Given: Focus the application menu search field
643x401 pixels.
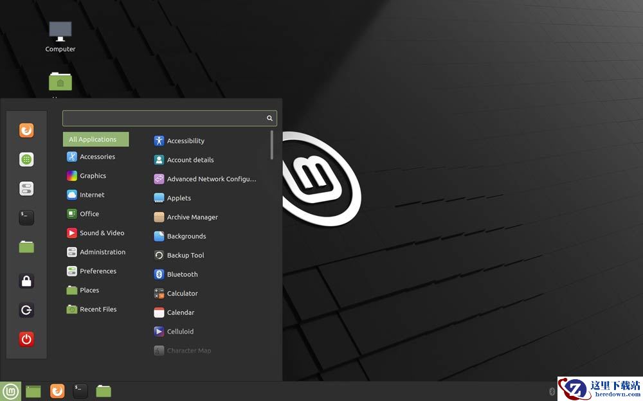Looking at the screenshot, I should 170,118.
